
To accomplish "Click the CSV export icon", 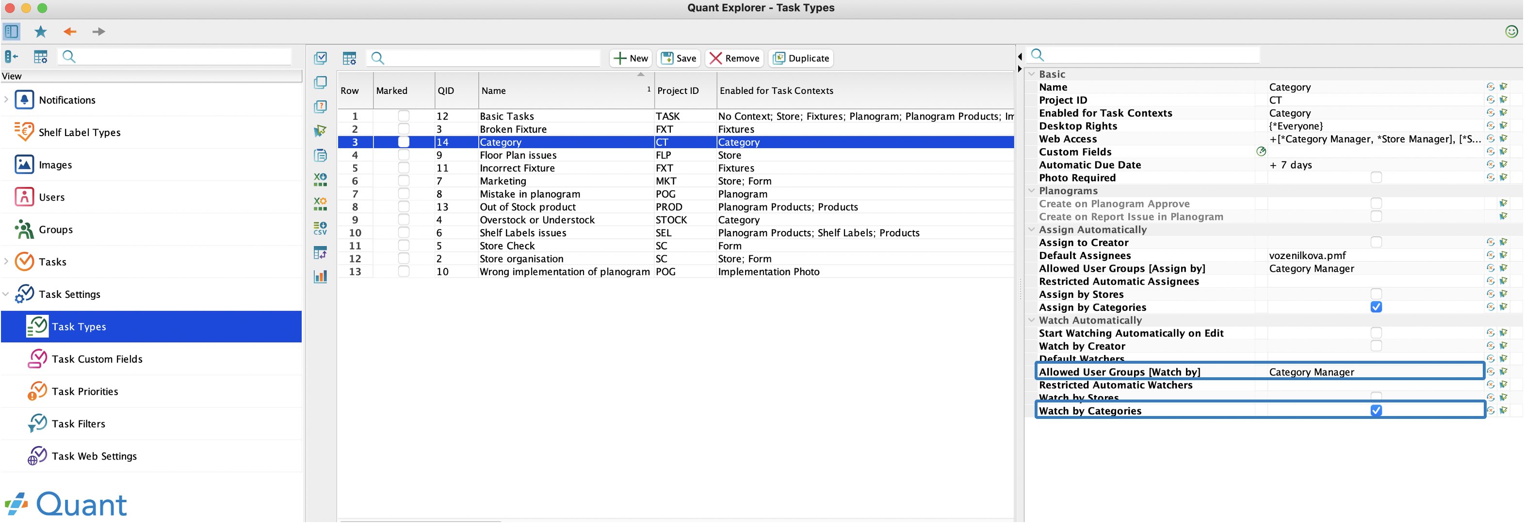I will click(320, 228).
